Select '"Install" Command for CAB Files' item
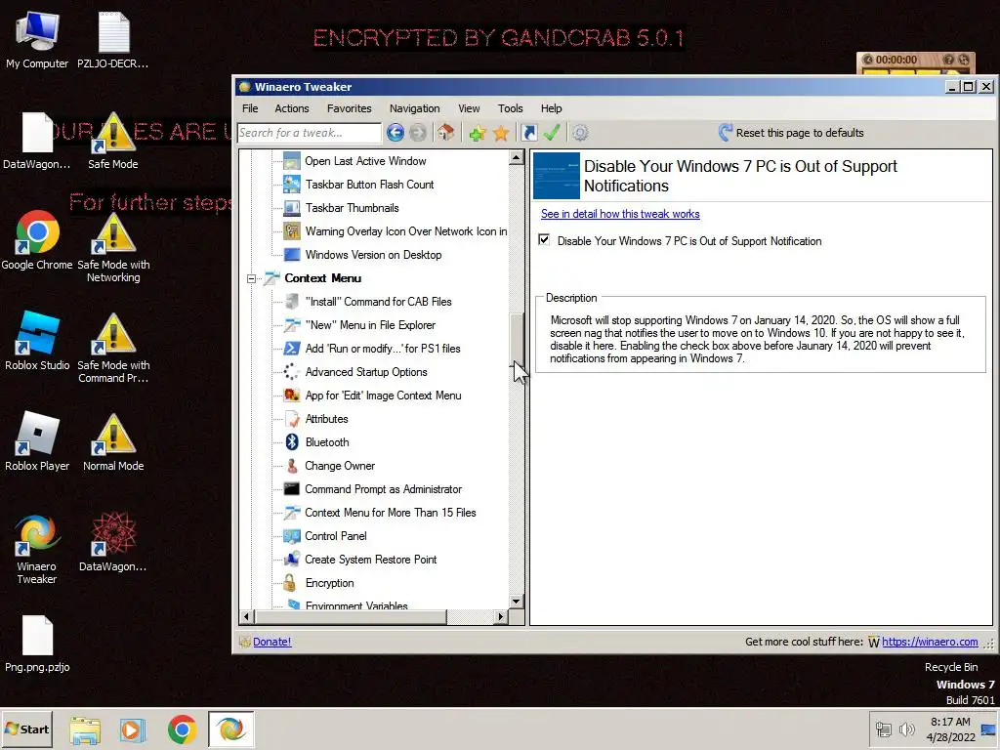 [378, 302]
